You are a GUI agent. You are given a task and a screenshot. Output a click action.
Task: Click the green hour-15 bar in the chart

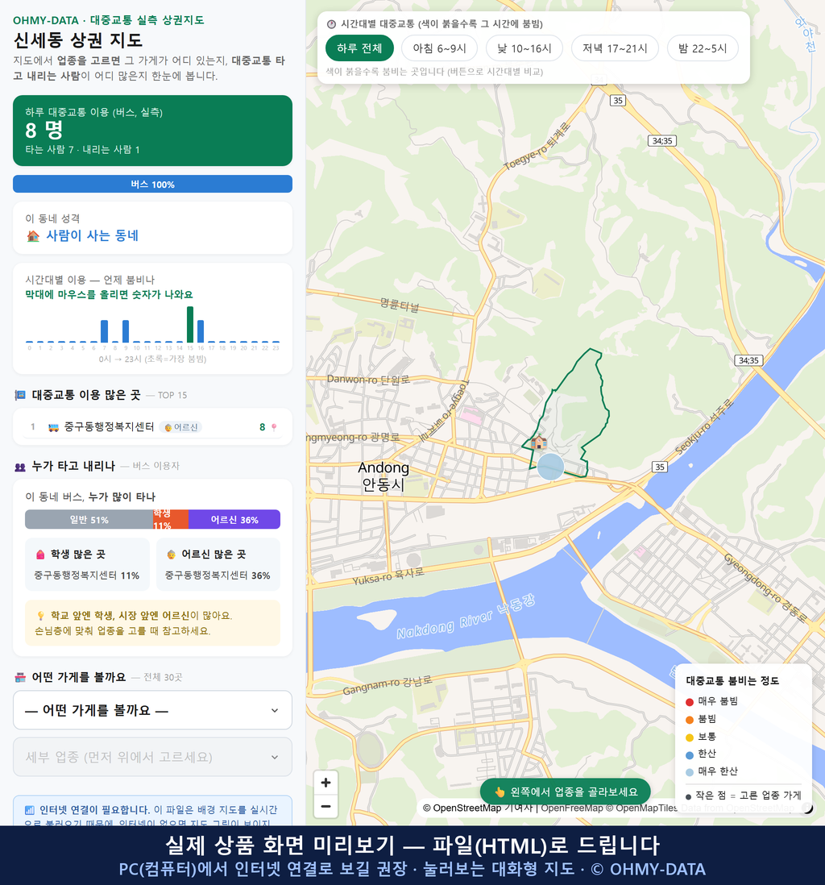pos(190,325)
